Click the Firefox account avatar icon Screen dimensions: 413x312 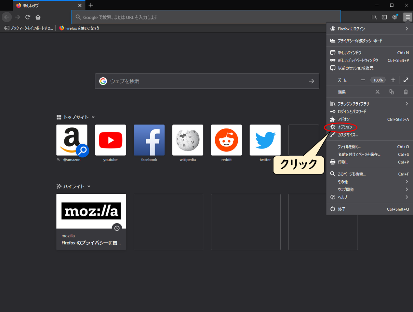[x=395, y=17]
